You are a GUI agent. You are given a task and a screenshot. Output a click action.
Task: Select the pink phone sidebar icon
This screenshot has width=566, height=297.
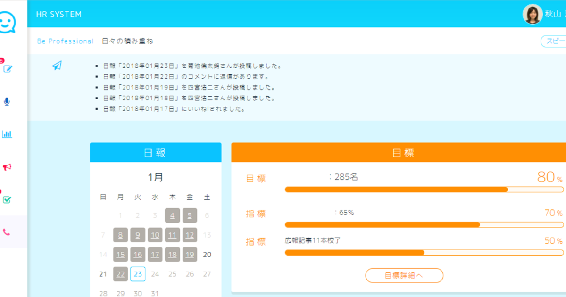tap(7, 232)
